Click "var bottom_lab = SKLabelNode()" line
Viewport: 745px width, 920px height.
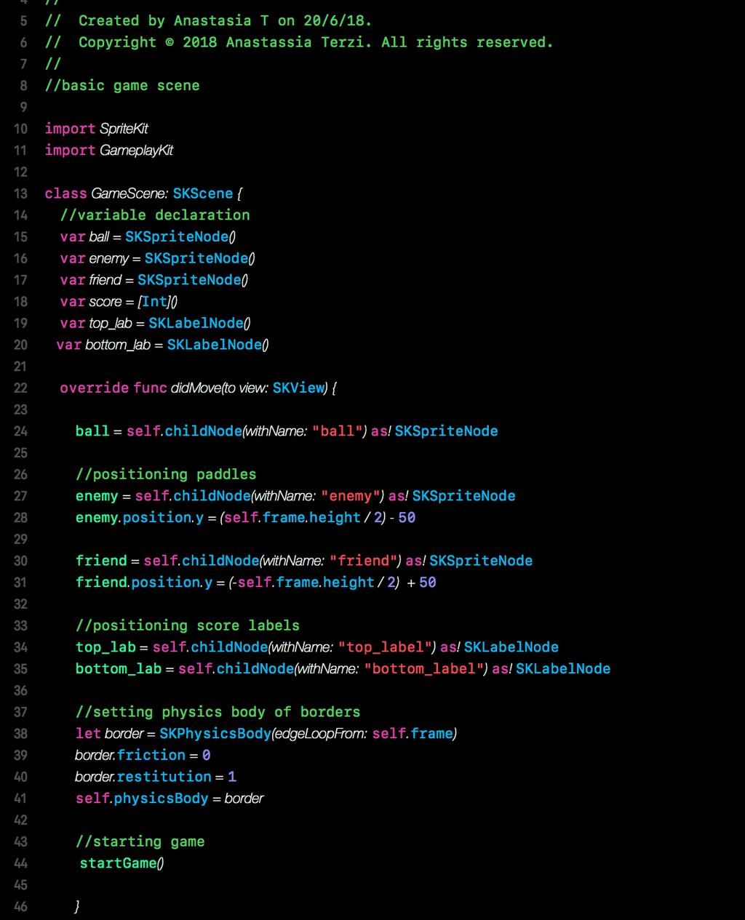click(x=163, y=345)
